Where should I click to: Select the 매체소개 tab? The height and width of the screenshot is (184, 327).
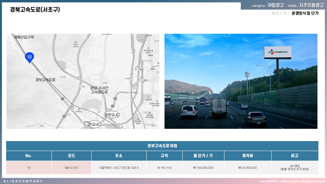[x=279, y=13]
